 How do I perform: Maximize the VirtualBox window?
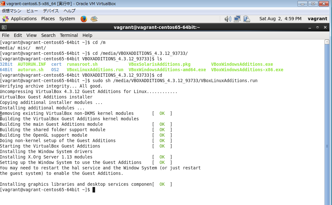[313, 4]
